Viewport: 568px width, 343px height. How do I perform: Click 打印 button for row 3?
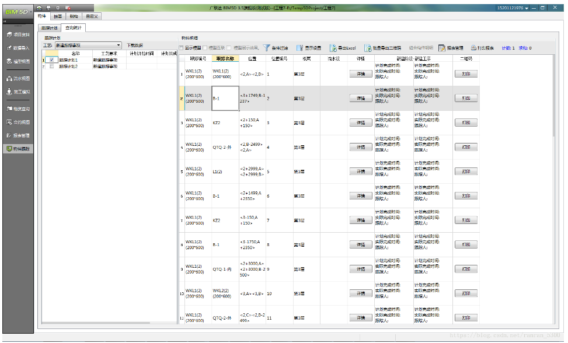tap(466, 123)
